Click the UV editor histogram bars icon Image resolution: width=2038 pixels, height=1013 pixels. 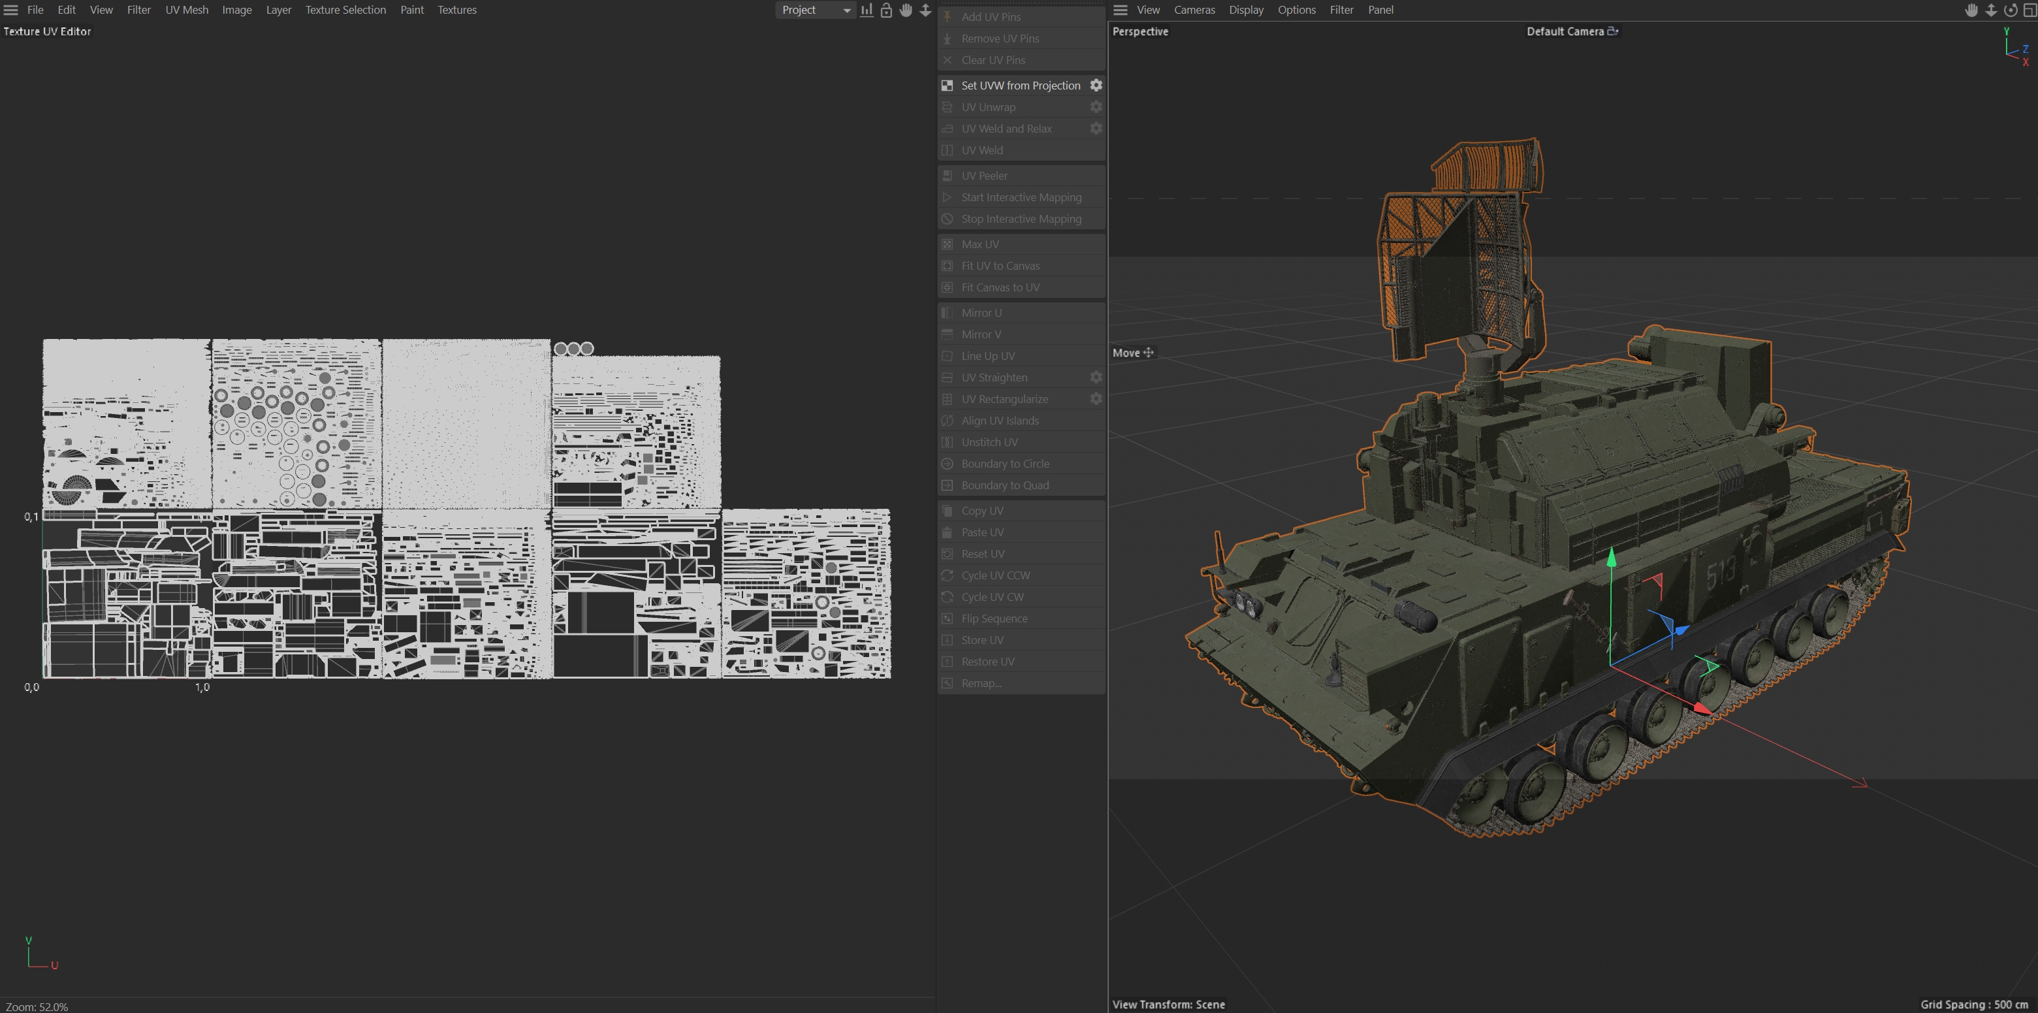coord(867,10)
